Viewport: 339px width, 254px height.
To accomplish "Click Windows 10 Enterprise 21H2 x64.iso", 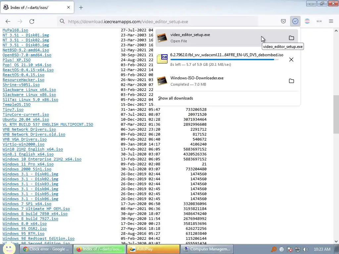I will [42, 159].
